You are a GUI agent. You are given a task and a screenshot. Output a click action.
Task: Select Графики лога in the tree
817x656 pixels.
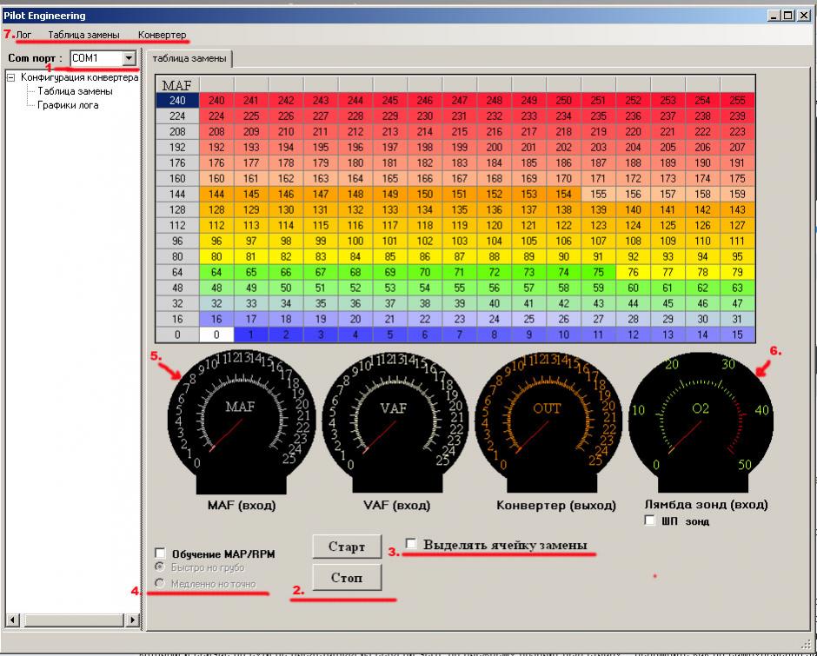point(68,105)
